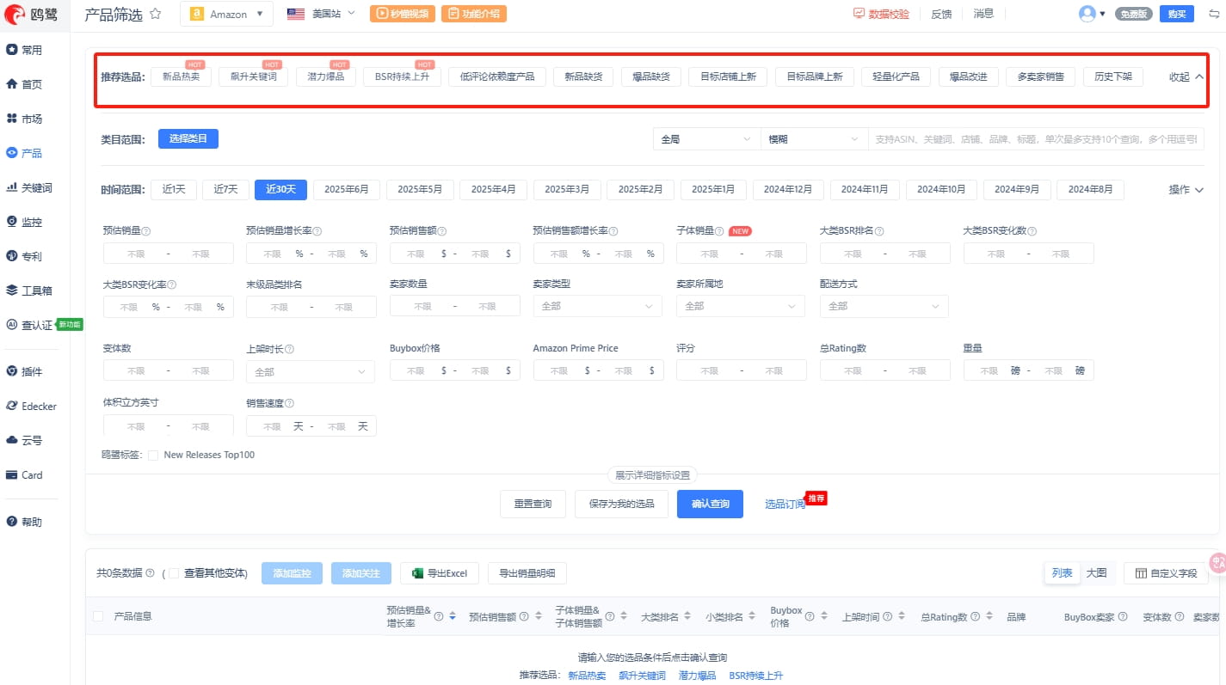Open the 查认证 feature in the sidebar

pos(33,325)
